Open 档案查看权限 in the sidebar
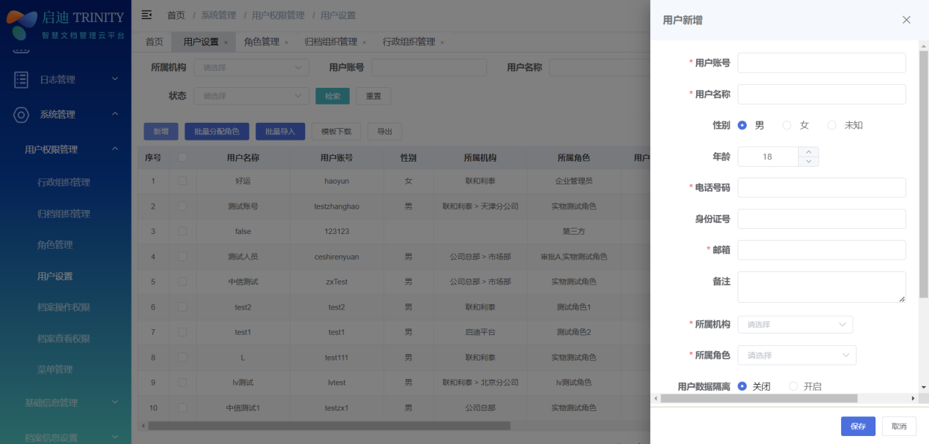This screenshot has height=444, width=929. coord(64,339)
